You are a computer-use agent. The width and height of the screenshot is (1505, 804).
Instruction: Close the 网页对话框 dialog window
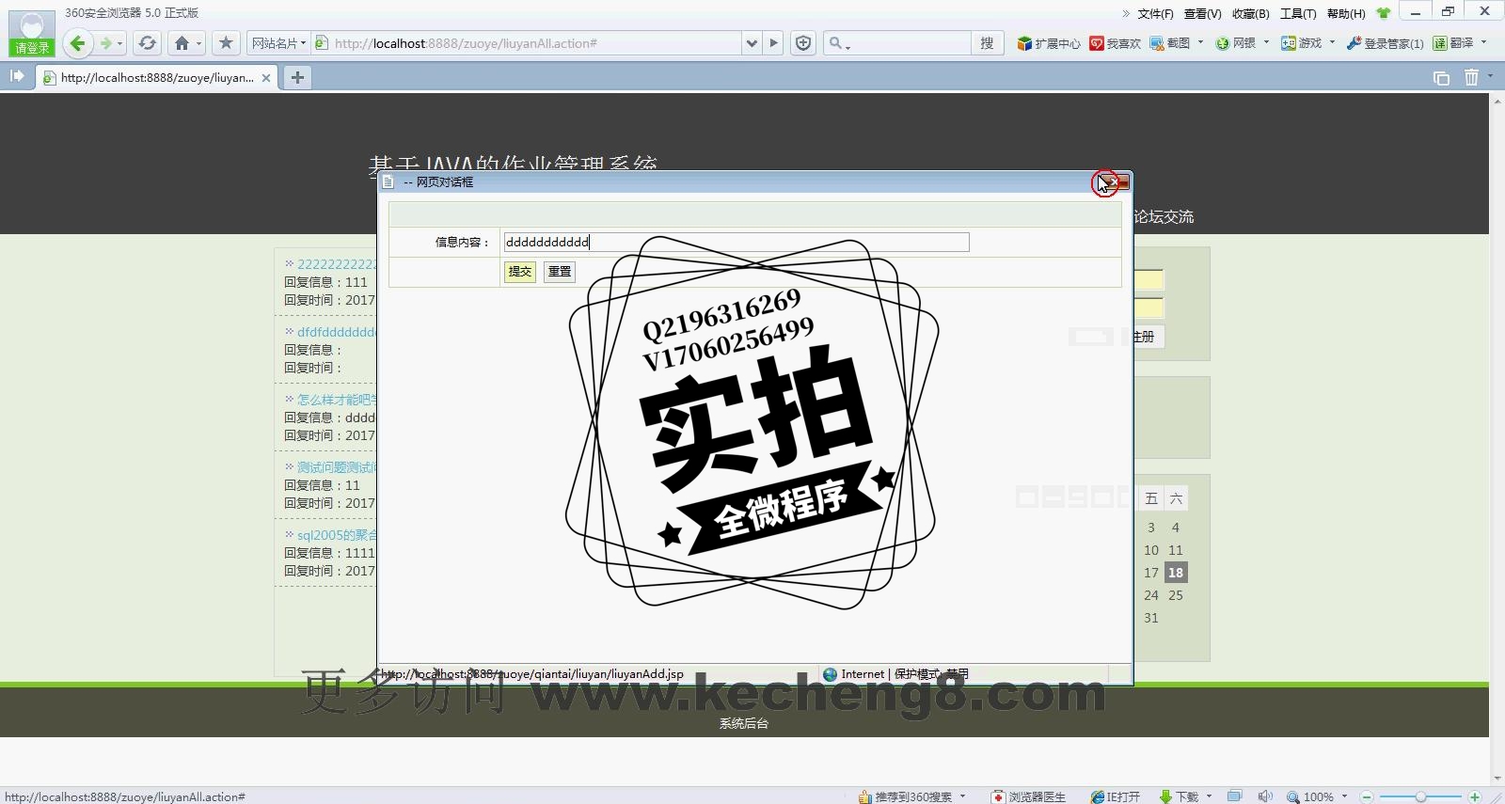1114,182
